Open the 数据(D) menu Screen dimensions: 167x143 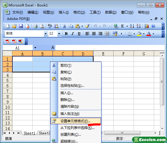(x=111, y=12)
